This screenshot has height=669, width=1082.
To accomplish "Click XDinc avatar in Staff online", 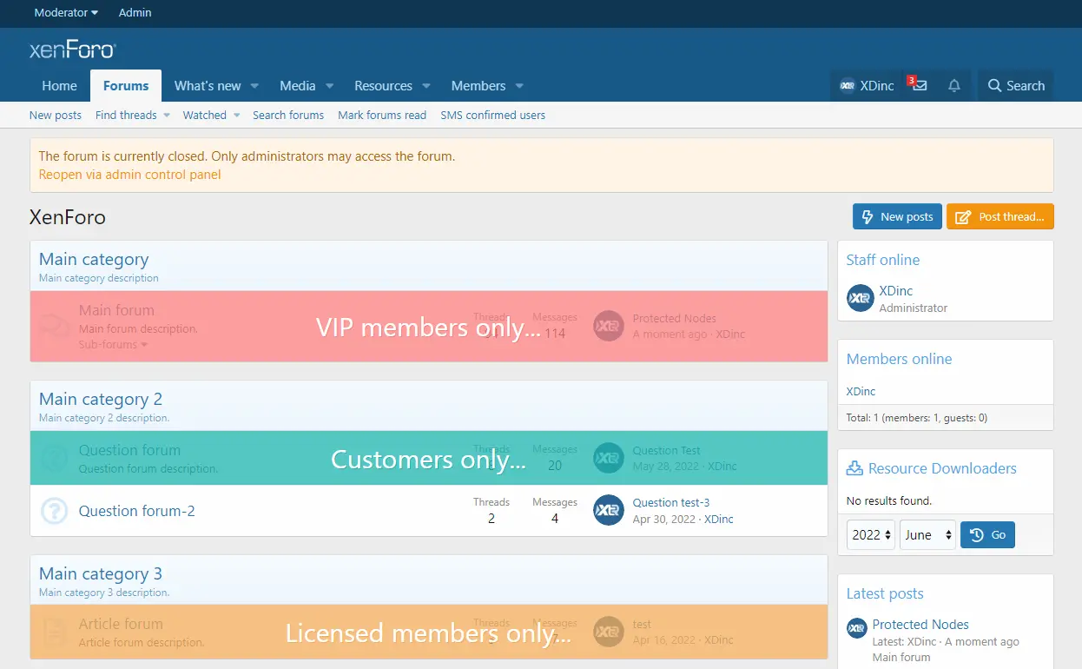I will pyautogui.click(x=860, y=298).
